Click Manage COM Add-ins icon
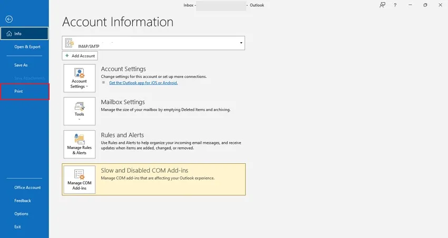This screenshot has height=238, width=448. pyautogui.click(x=79, y=179)
